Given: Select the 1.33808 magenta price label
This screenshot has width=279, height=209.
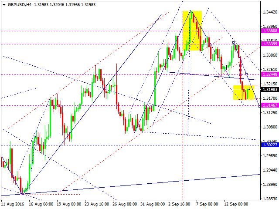Looking at the screenshot, I should [x=270, y=31].
